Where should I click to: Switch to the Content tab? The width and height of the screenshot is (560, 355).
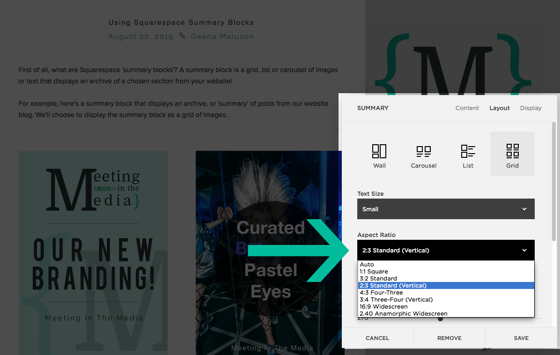pos(467,108)
